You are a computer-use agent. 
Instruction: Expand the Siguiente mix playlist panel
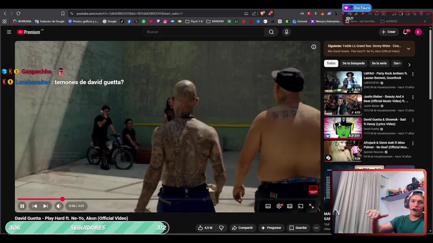[409, 49]
